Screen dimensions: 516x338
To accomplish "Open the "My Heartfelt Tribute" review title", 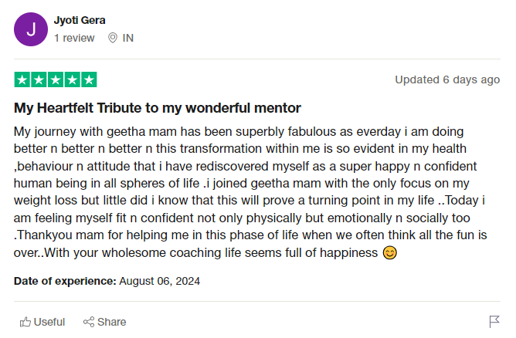I will tap(157, 107).
